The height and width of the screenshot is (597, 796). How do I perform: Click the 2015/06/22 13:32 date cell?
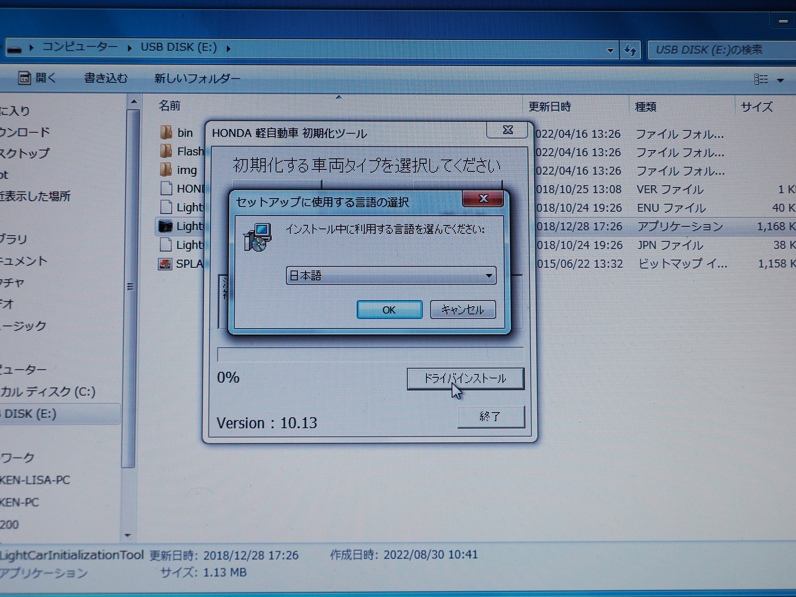[x=579, y=264]
